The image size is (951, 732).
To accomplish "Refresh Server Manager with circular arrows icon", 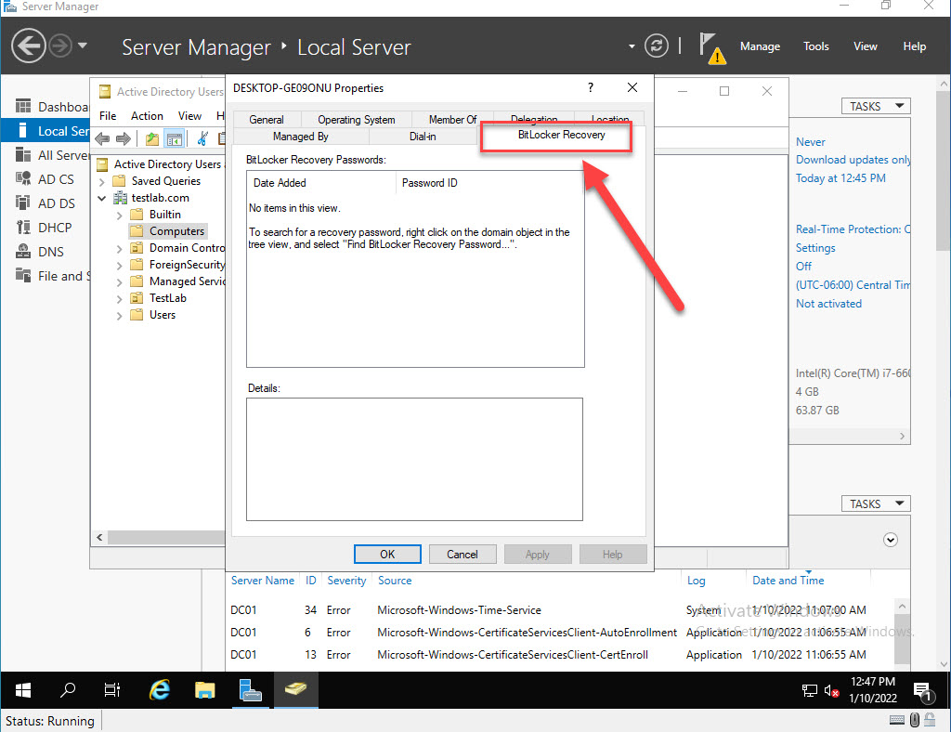I will [x=657, y=46].
